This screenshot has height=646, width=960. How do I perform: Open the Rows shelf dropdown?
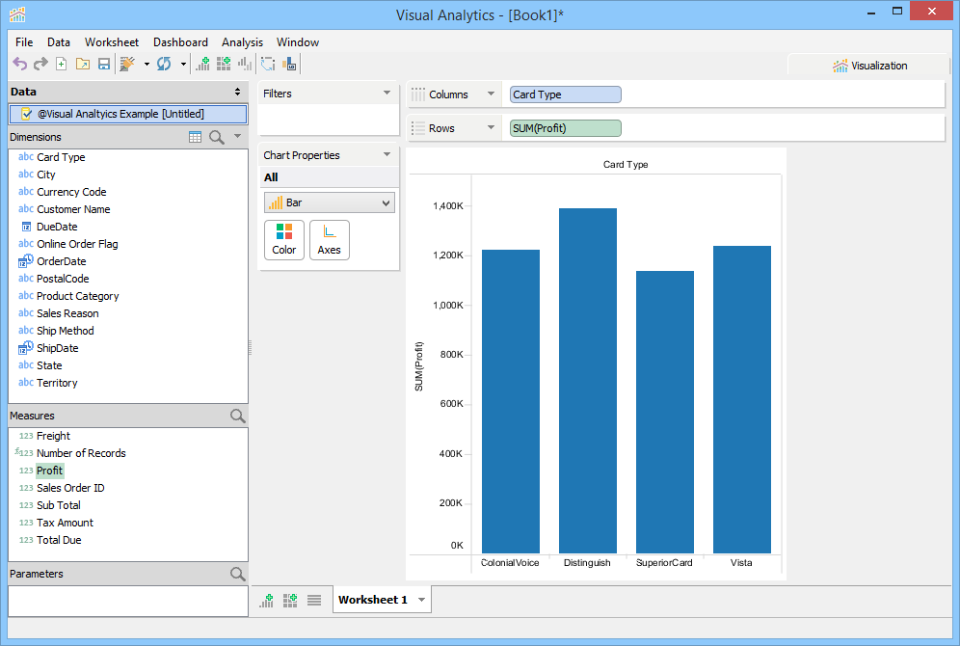[x=491, y=128]
